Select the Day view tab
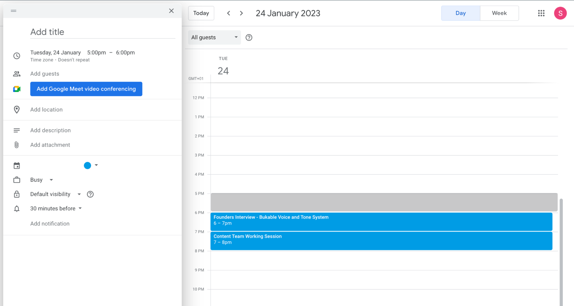Image resolution: width=574 pixels, height=306 pixels. tap(460, 13)
